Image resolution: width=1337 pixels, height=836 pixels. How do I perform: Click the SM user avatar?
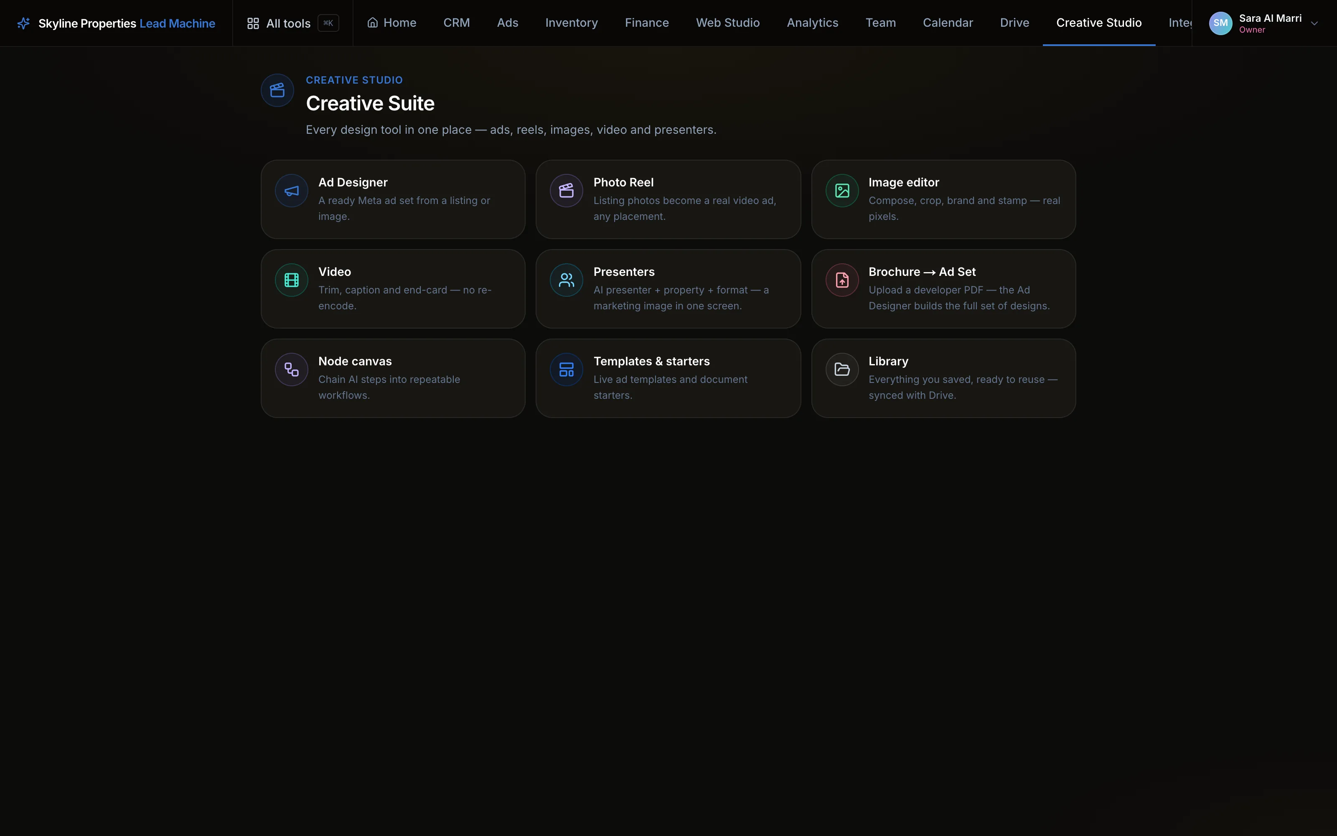pyautogui.click(x=1220, y=23)
